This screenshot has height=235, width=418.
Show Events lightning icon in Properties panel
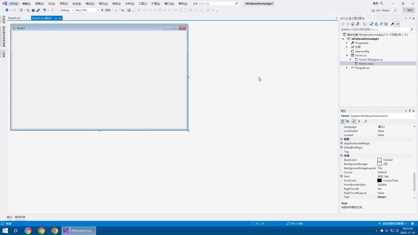point(359,121)
